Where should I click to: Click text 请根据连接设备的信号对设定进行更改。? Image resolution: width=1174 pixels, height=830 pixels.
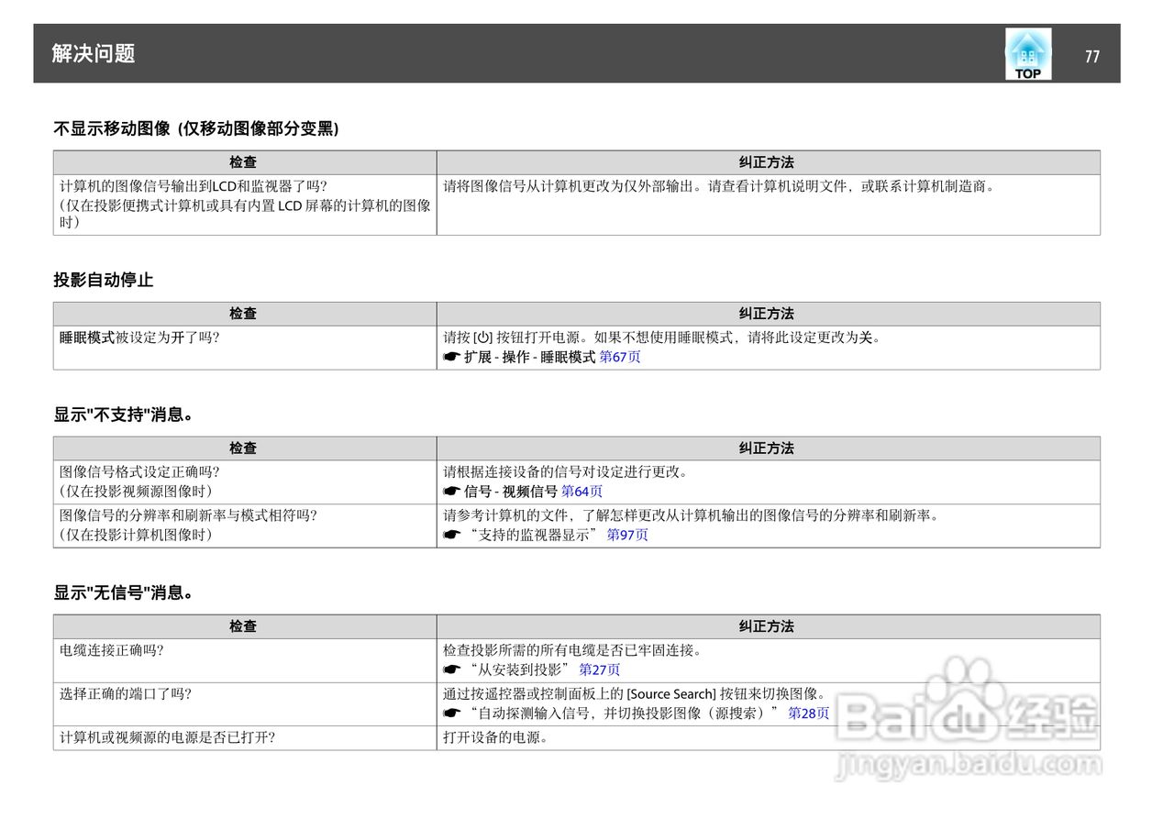[566, 472]
